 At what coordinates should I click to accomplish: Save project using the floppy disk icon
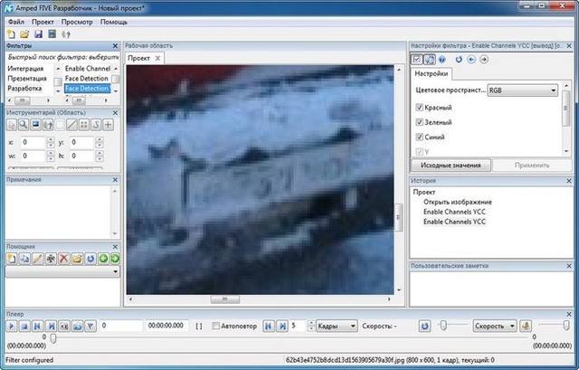tap(38, 33)
